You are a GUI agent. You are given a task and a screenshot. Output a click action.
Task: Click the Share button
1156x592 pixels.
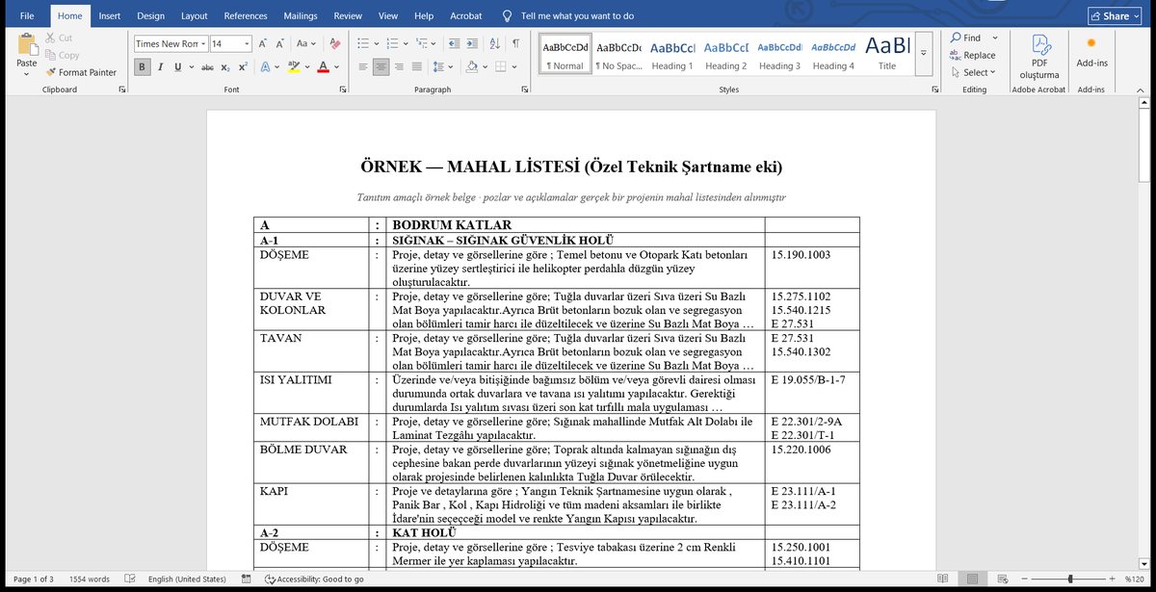point(1115,16)
